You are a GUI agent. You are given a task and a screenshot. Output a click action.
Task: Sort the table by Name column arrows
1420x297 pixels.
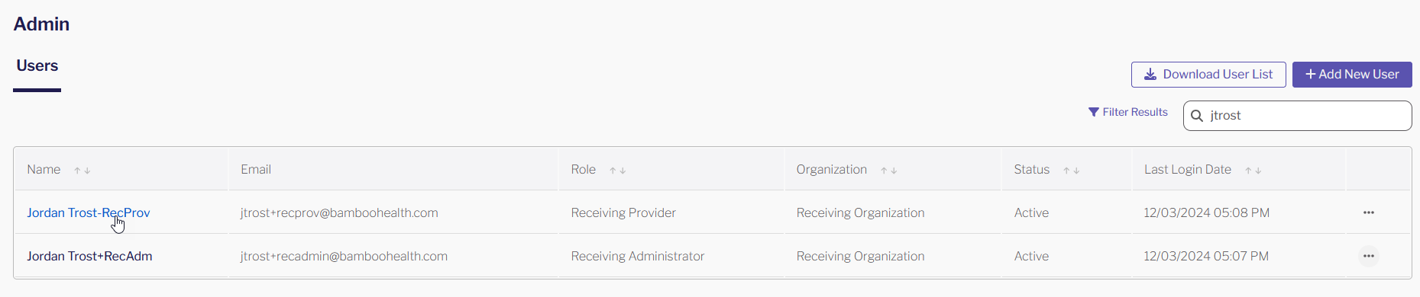82,171
